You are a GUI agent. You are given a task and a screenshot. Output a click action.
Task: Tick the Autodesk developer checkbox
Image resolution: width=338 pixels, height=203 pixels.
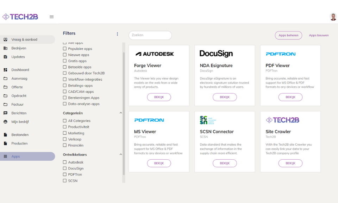[65, 162]
